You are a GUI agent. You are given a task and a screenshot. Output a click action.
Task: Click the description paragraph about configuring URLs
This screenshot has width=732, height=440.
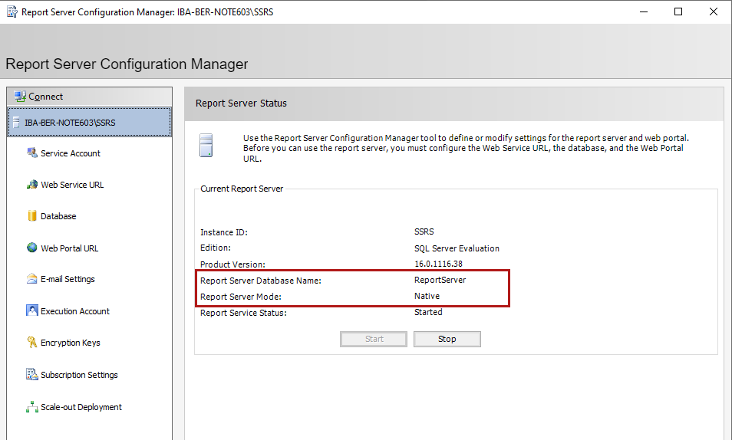pyautogui.click(x=466, y=149)
